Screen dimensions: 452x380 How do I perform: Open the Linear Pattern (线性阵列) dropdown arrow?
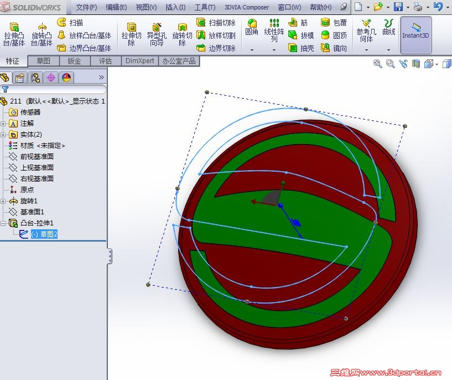pos(274,50)
